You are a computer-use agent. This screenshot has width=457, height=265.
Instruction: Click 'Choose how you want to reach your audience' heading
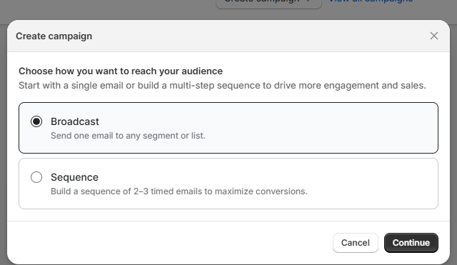121,71
